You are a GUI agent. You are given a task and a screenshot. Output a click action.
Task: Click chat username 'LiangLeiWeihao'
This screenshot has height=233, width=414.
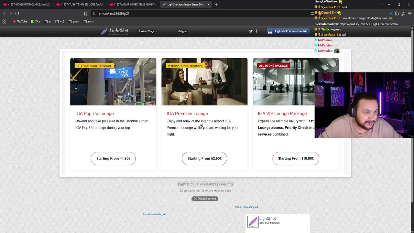pos(326,2)
